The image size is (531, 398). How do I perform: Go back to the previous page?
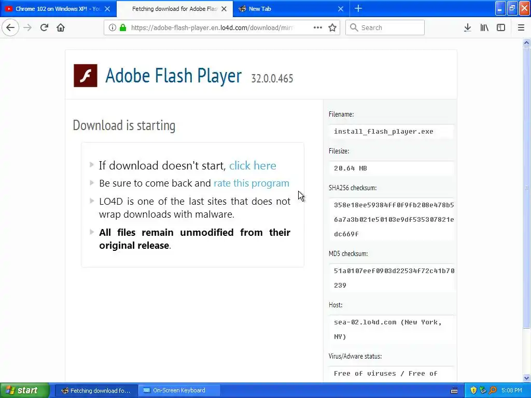pos(10,27)
